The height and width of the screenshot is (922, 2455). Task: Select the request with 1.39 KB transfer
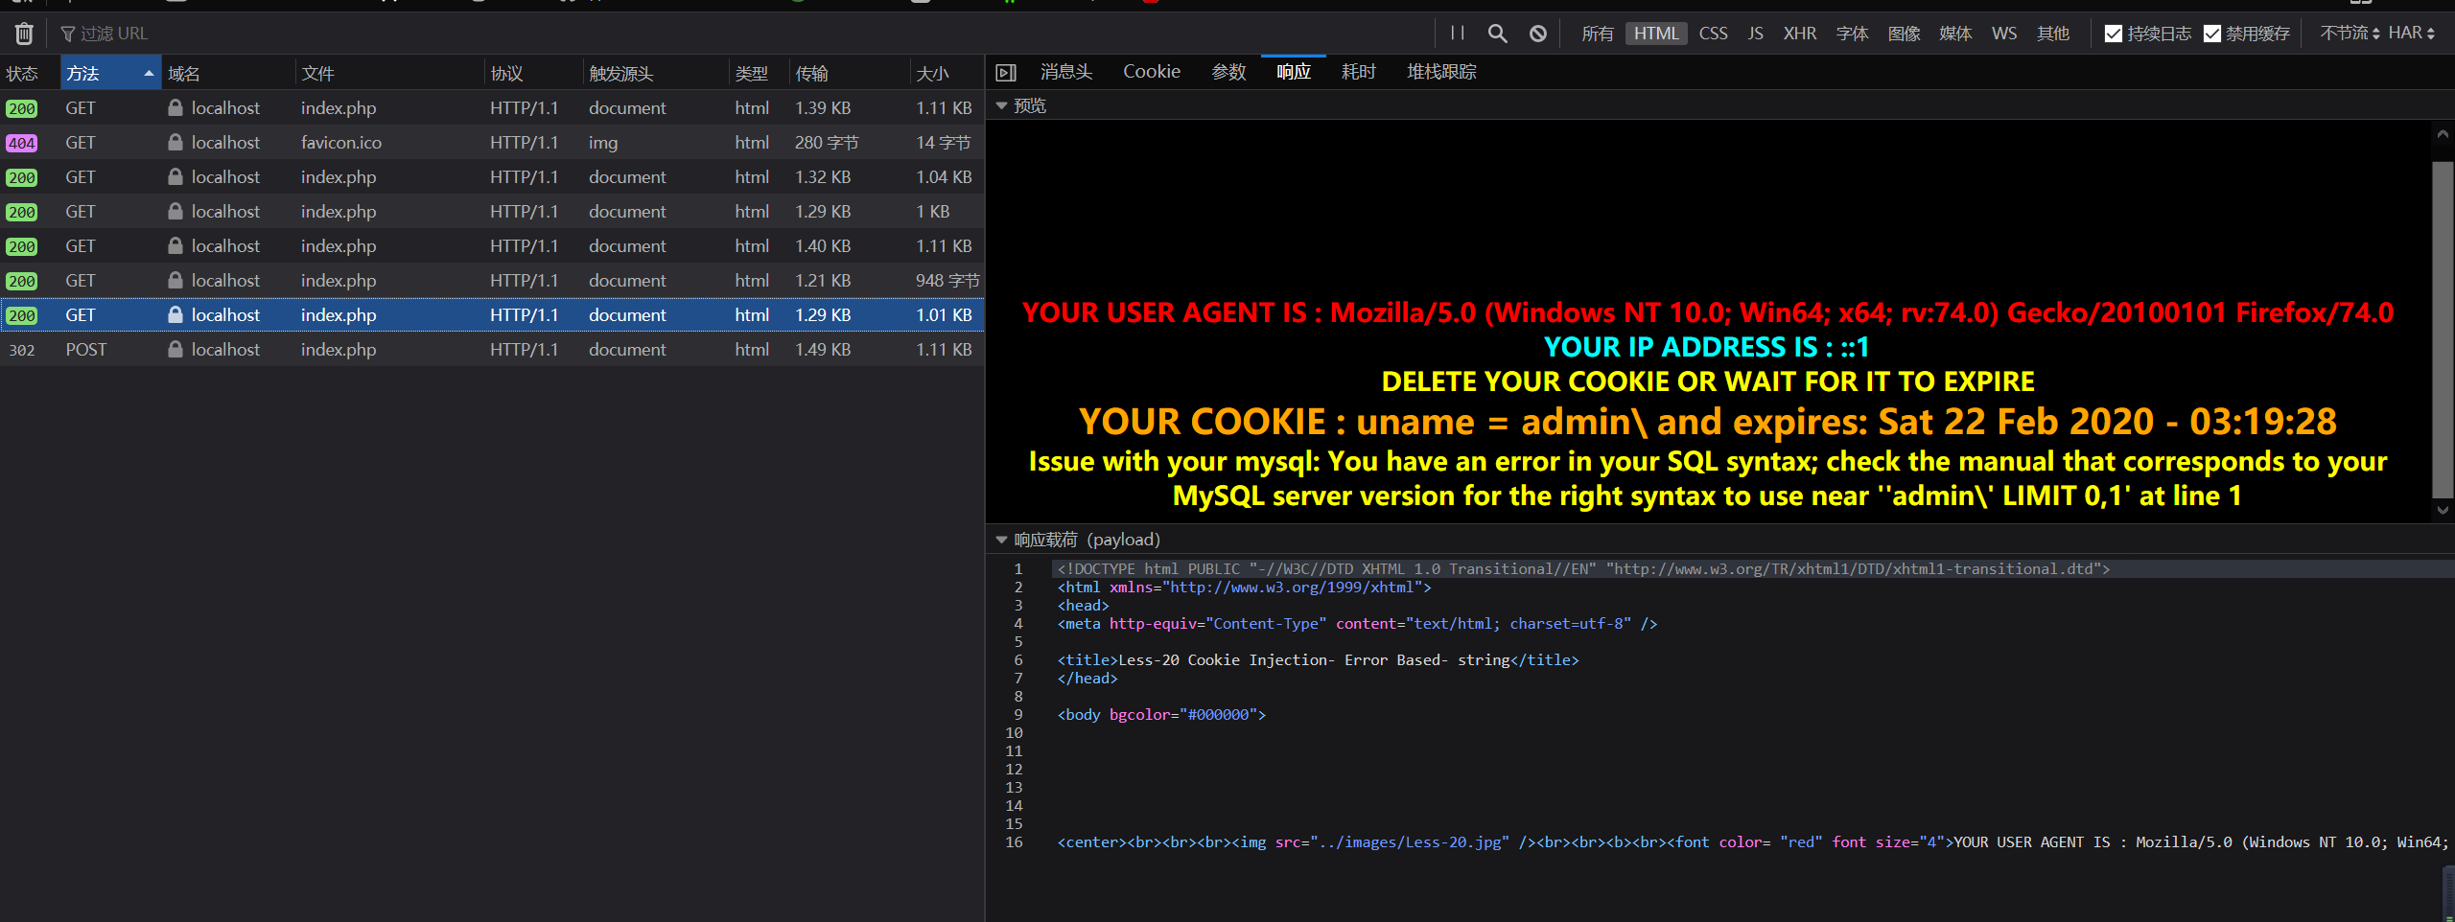pyautogui.click(x=492, y=108)
